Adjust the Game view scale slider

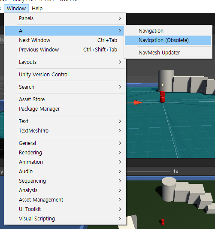click(x=148, y=172)
